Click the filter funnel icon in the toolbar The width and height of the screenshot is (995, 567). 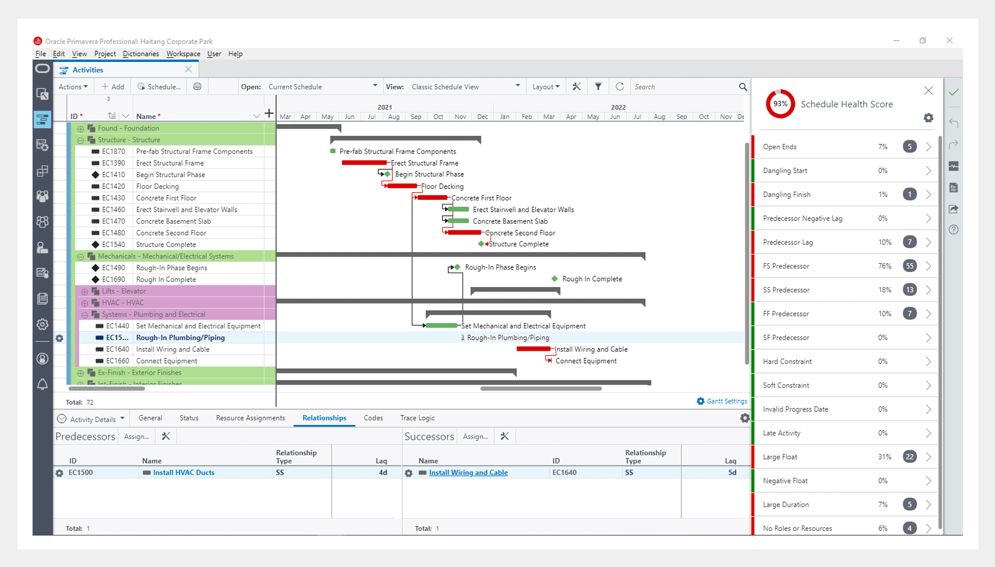[x=598, y=87]
